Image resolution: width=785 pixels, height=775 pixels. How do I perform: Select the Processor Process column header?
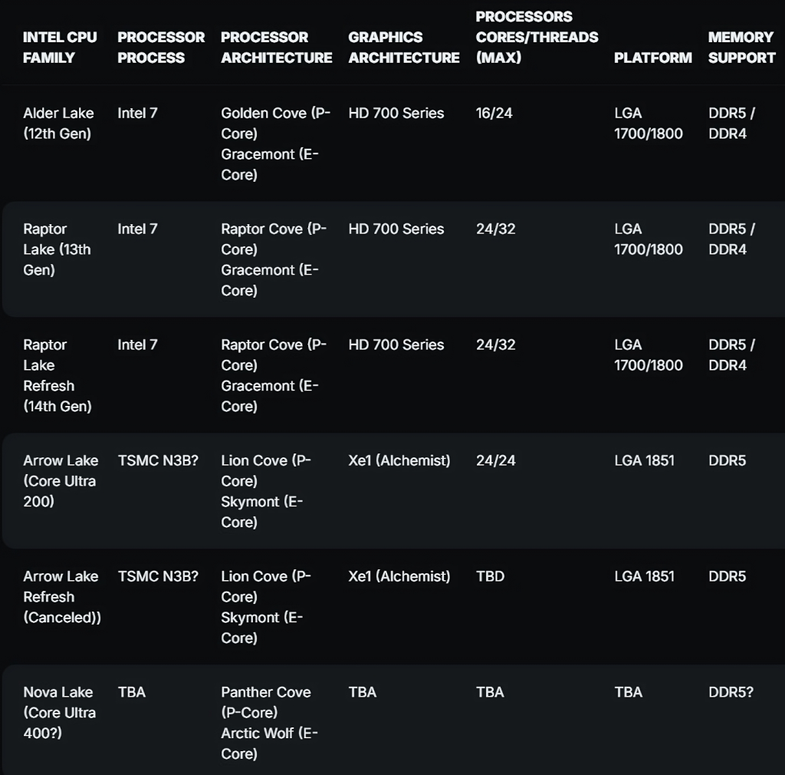(x=161, y=48)
